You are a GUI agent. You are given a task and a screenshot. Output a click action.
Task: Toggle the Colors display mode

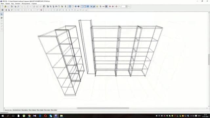pos(75,7)
